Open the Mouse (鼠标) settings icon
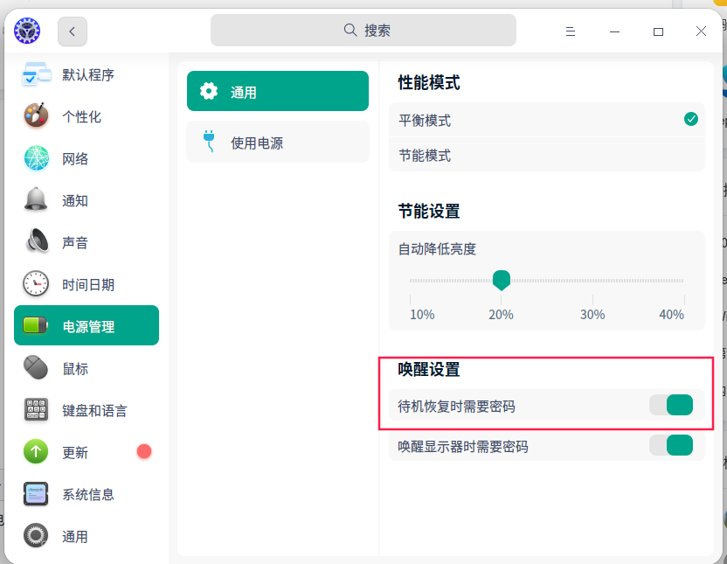Image resolution: width=727 pixels, height=564 pixels. point(36,369)
